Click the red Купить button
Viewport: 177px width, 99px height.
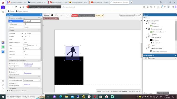click(75, 16)
